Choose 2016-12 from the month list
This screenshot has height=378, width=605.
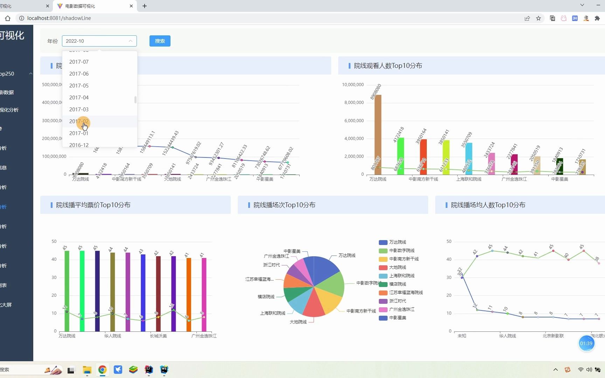tap(99, 144)
